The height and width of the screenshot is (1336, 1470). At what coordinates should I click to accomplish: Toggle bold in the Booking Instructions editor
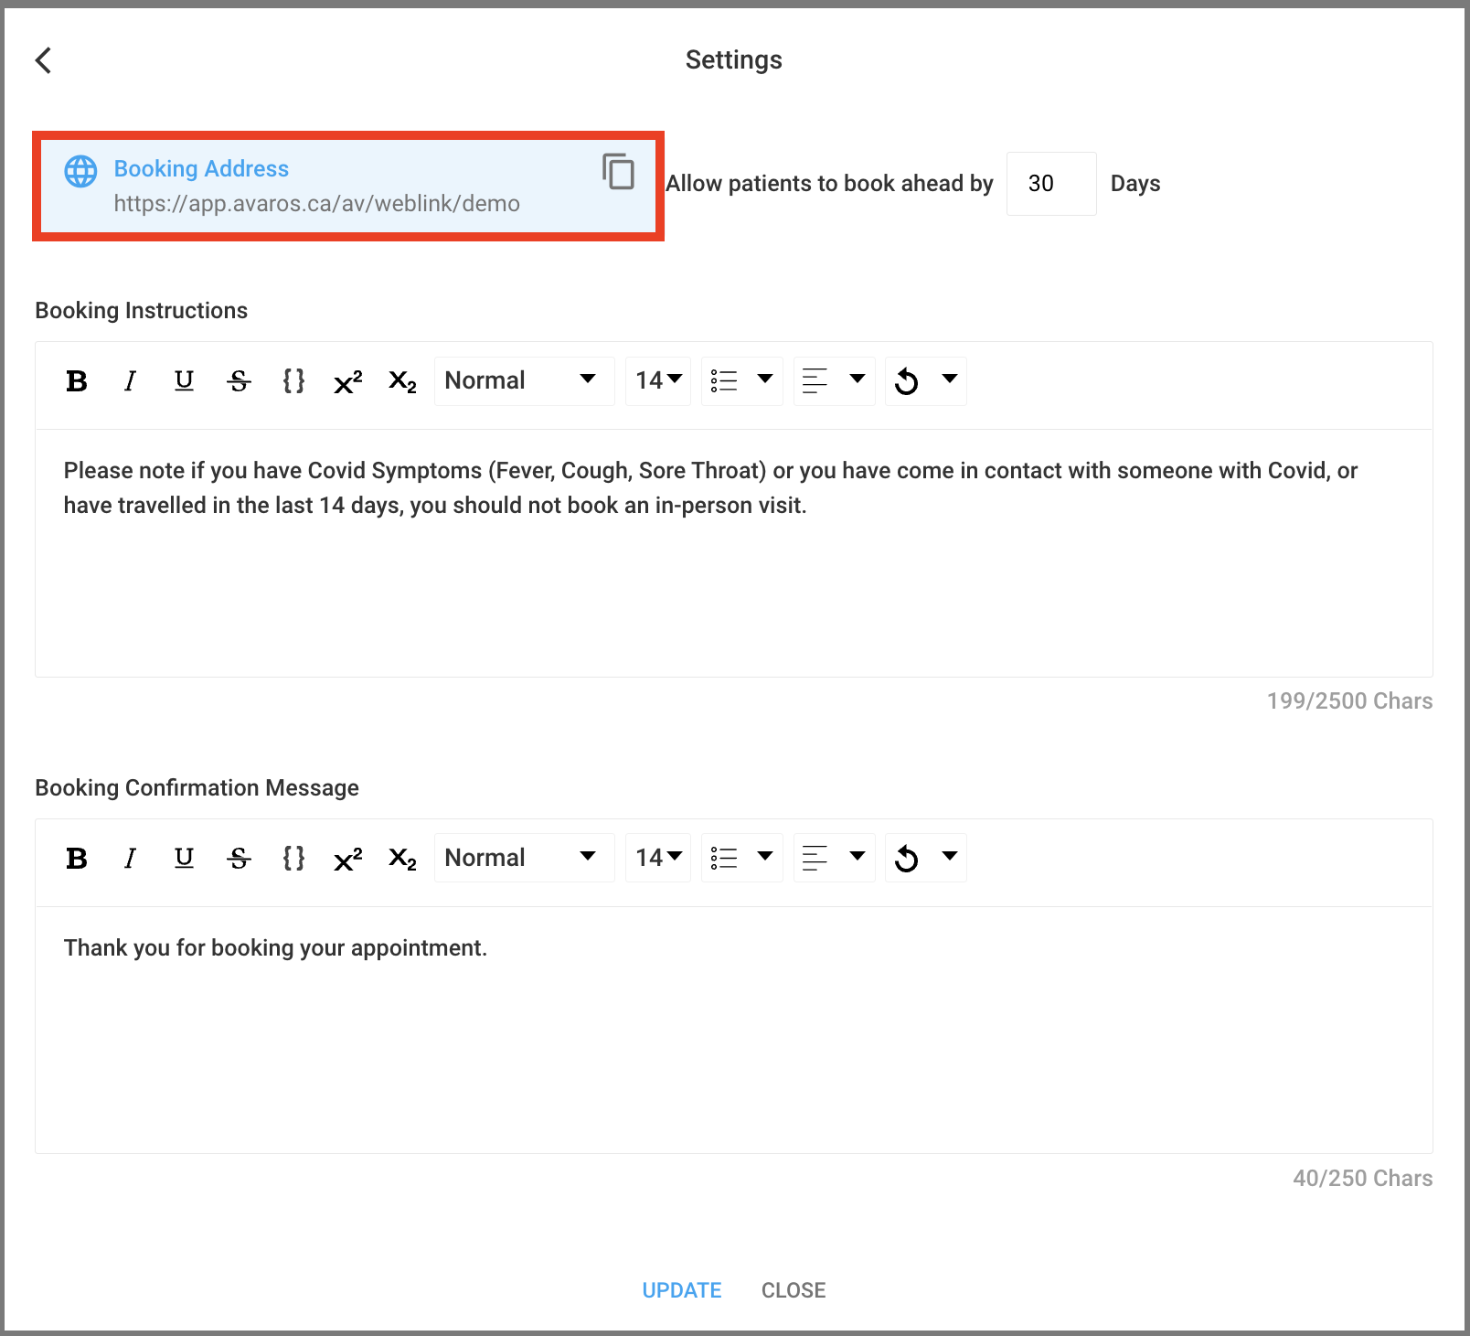click(77, 381)
